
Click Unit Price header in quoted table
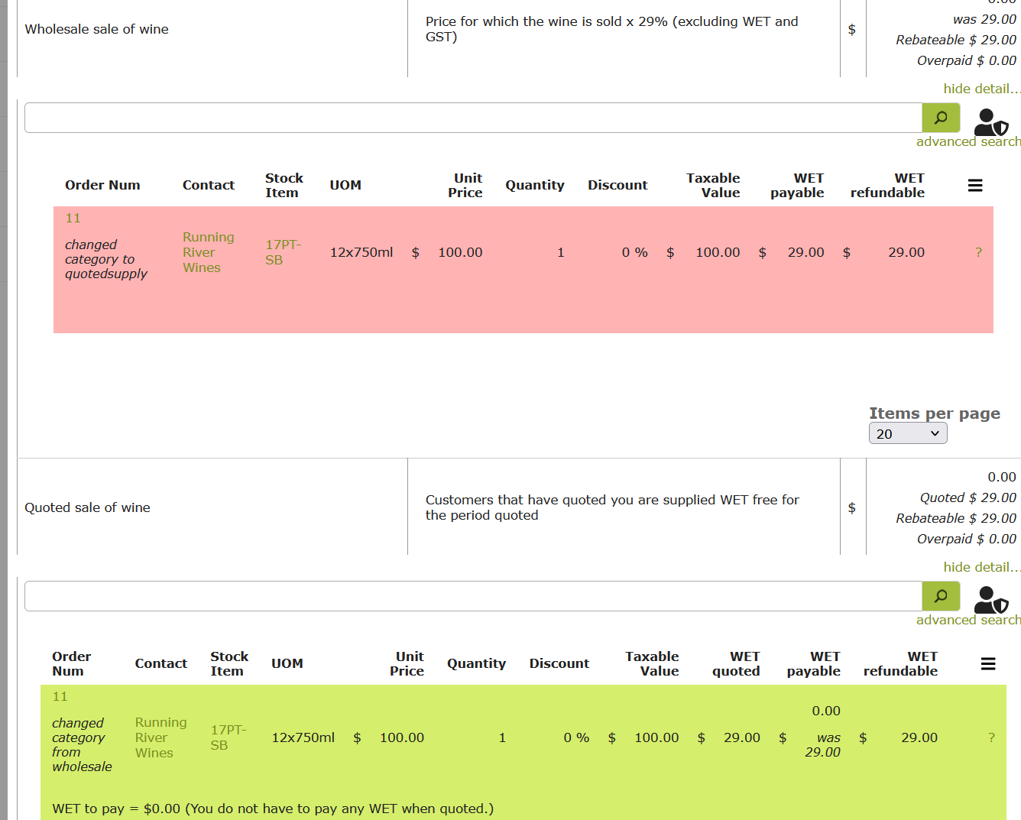[x=407, y=663]
